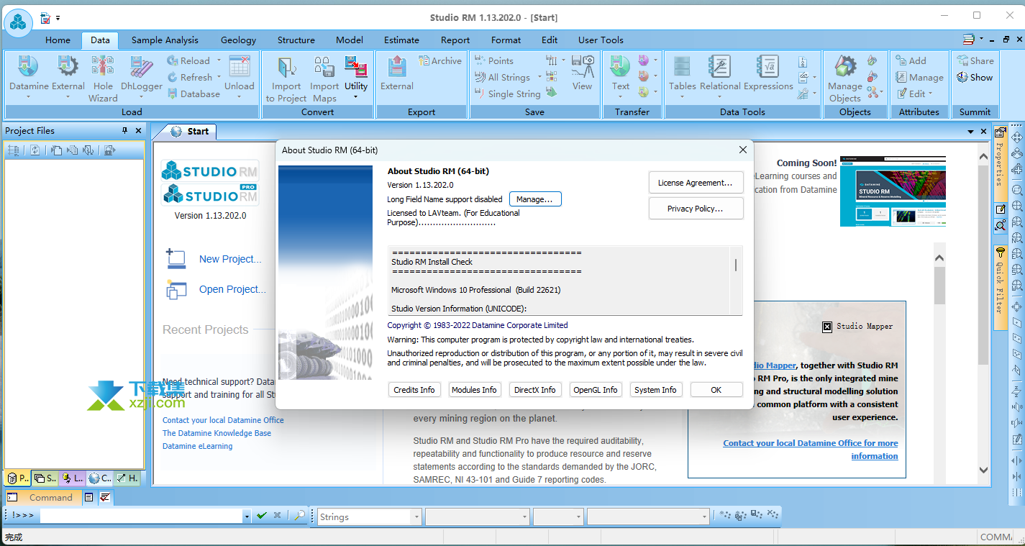Image resolution: width=1025 pixels, height=546 pixels.
Task: Open the Quick Filter side tab
Action: [1000, 288]
